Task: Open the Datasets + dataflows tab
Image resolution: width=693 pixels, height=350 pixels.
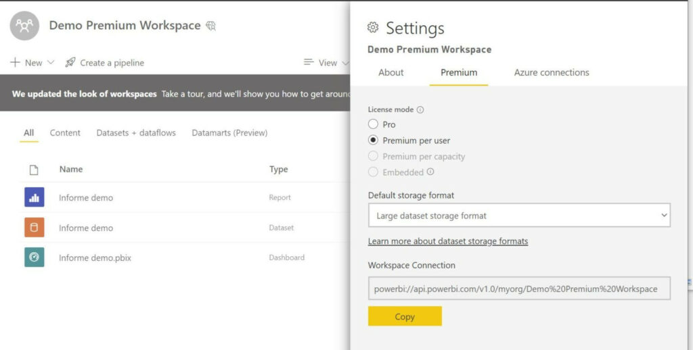Action: [136, 133]
